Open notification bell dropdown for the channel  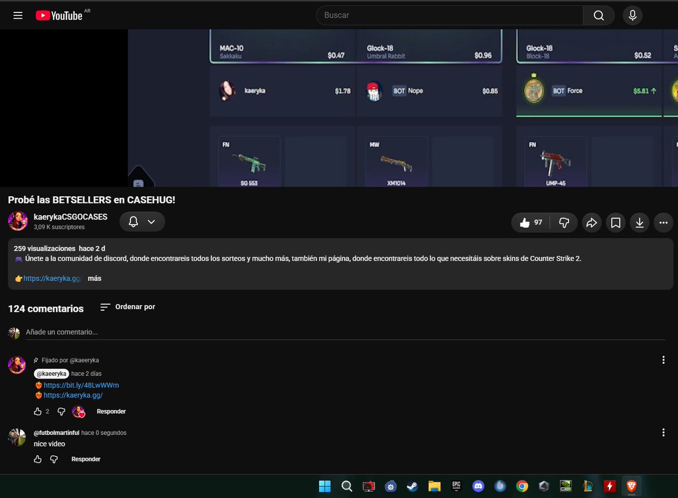[142, 222]
